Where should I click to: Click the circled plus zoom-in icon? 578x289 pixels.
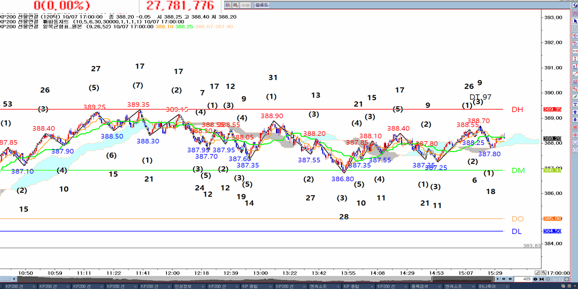coord(548,279)
